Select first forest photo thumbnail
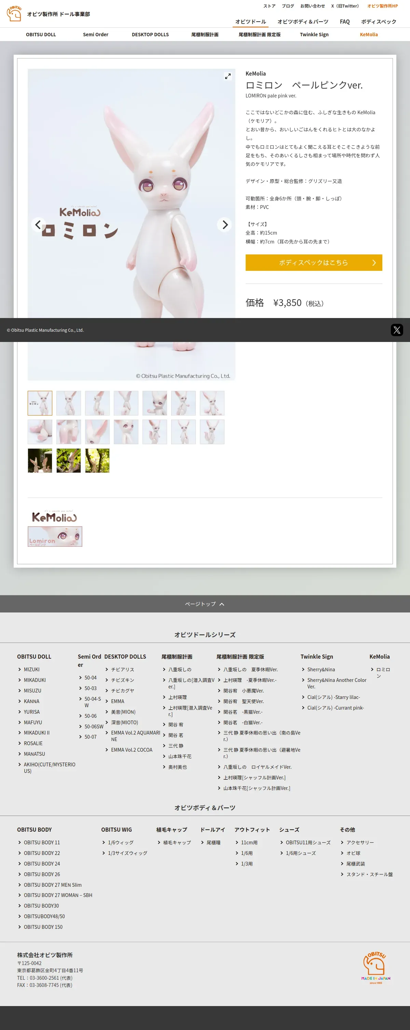This screenshot has height=1030, width=410. (40, 461)
